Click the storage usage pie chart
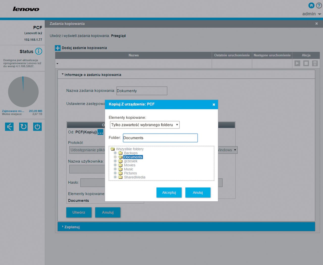Viewport: 323px width, 265px height. tap(23, 92)
